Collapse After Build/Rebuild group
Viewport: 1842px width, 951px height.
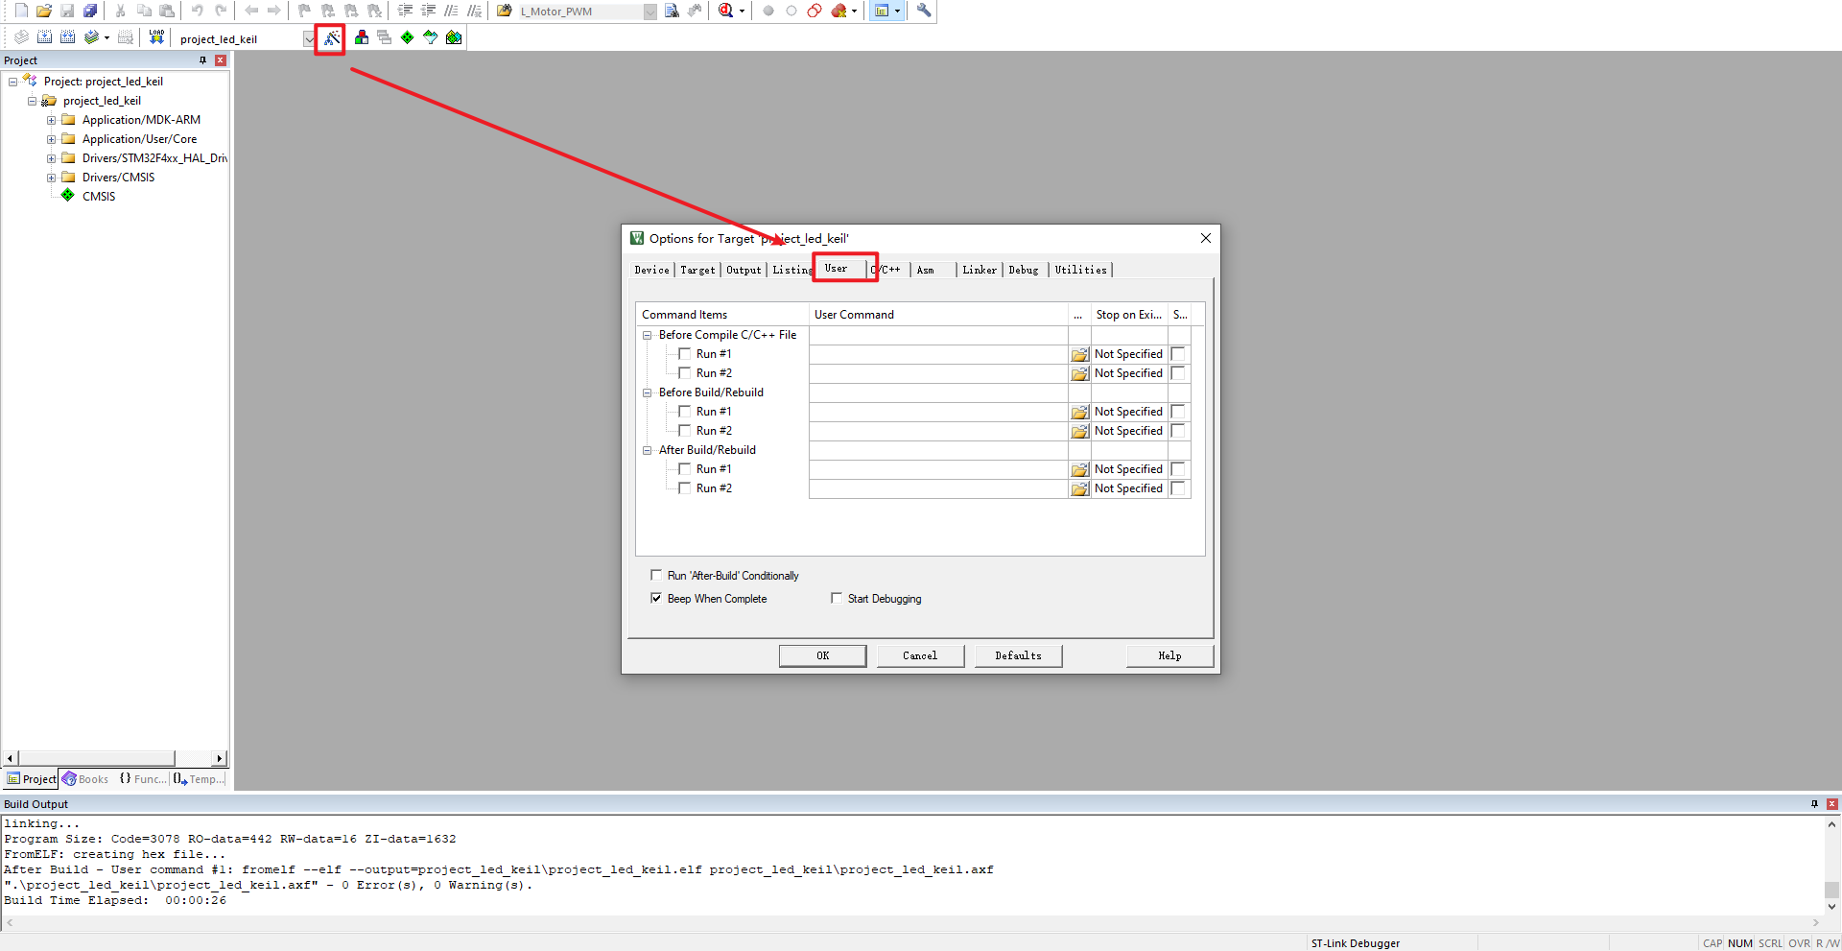[x=647, y=450]
